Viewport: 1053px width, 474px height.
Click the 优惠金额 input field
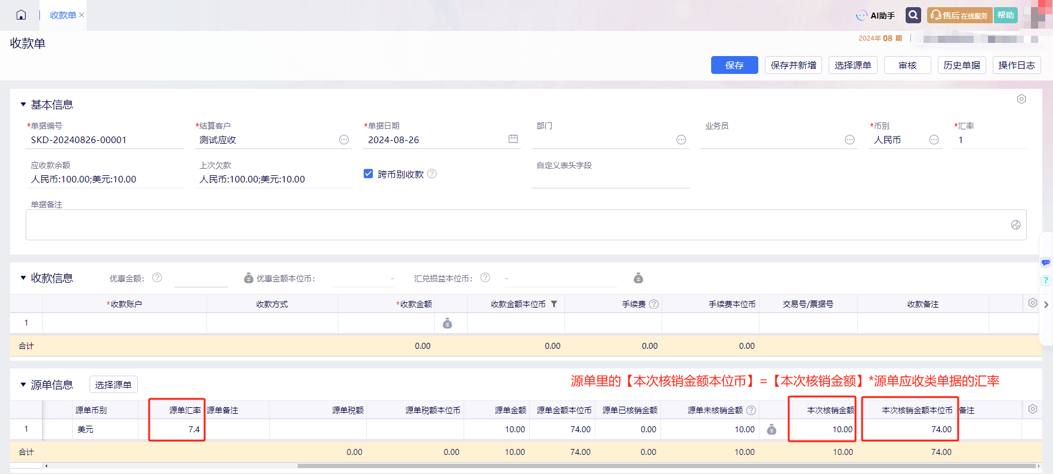[x=200, y=278]
